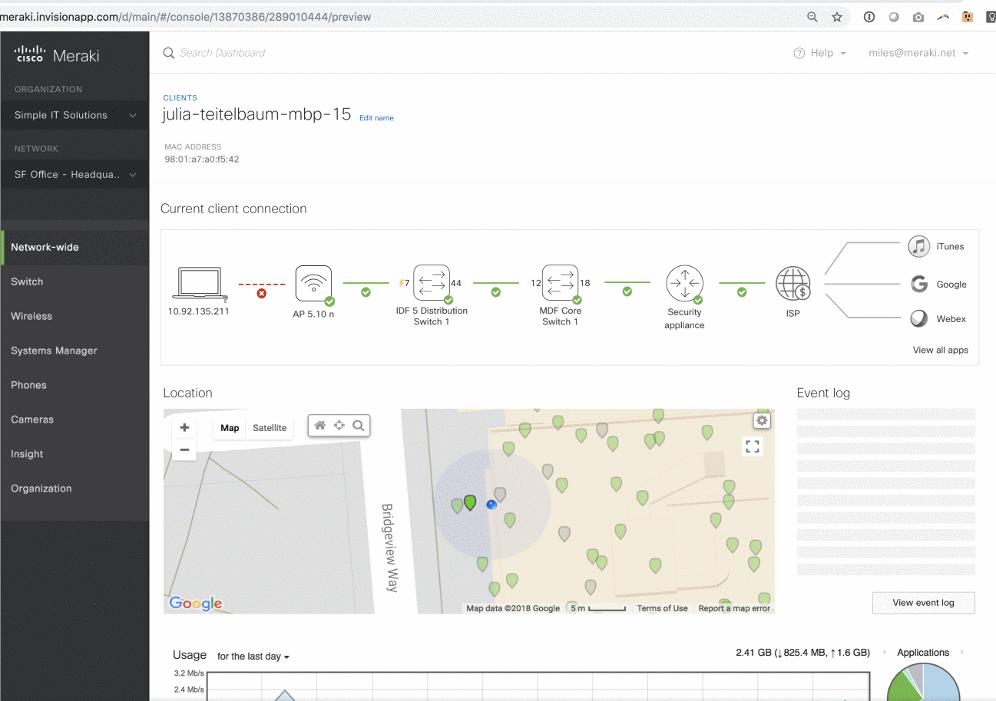Click the dark green selected AP pin
The image size is (996, 701).
click(470, 502)
